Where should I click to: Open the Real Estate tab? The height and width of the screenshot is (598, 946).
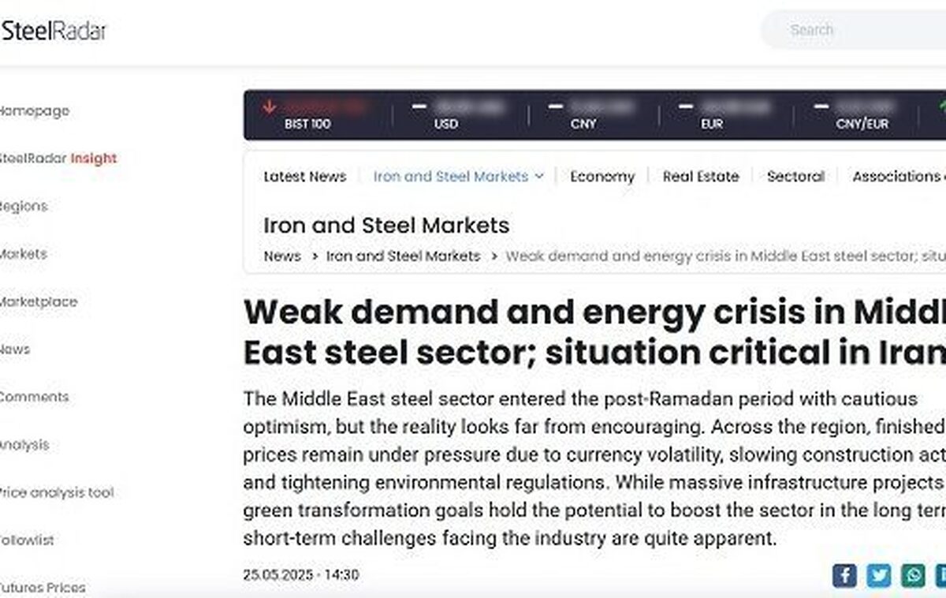tap(701, 177)
